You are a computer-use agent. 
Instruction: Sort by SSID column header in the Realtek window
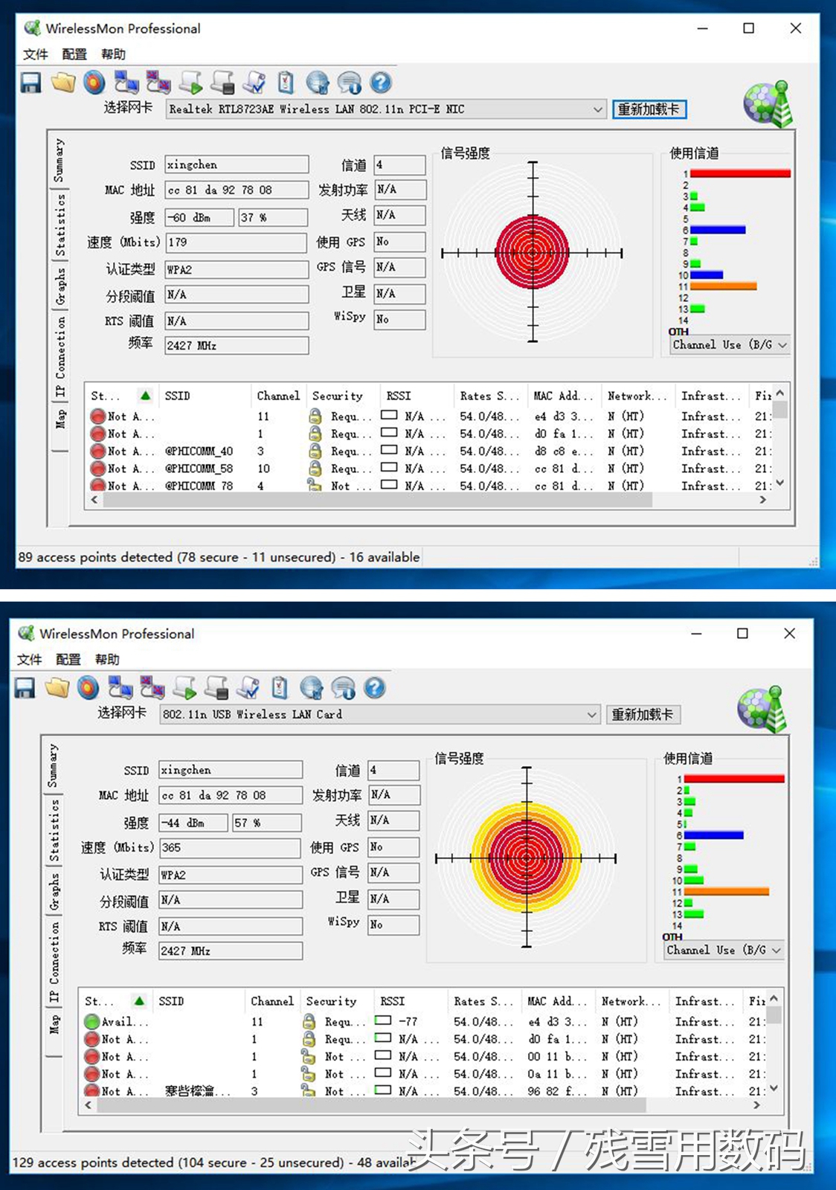[205, 396]
